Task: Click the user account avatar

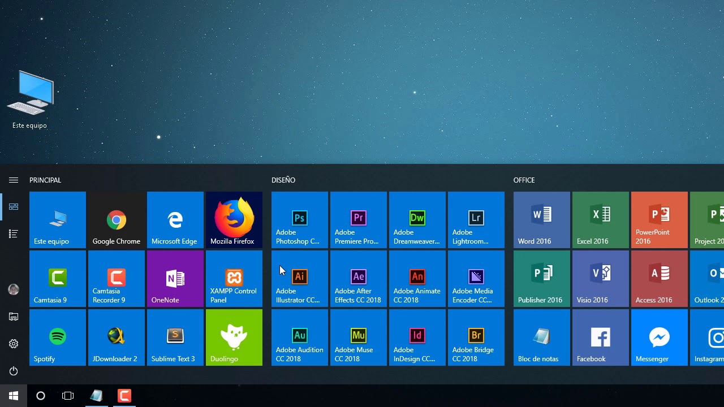Action: (x=14, y=289)
